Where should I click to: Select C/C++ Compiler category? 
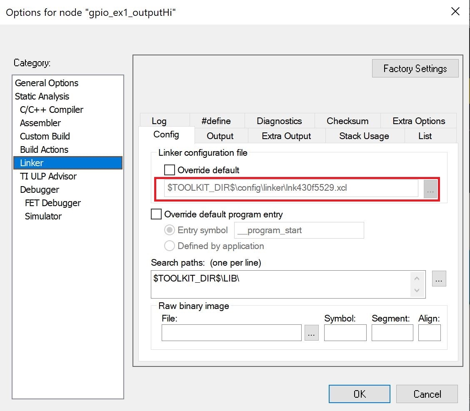(x=52, y=110)
